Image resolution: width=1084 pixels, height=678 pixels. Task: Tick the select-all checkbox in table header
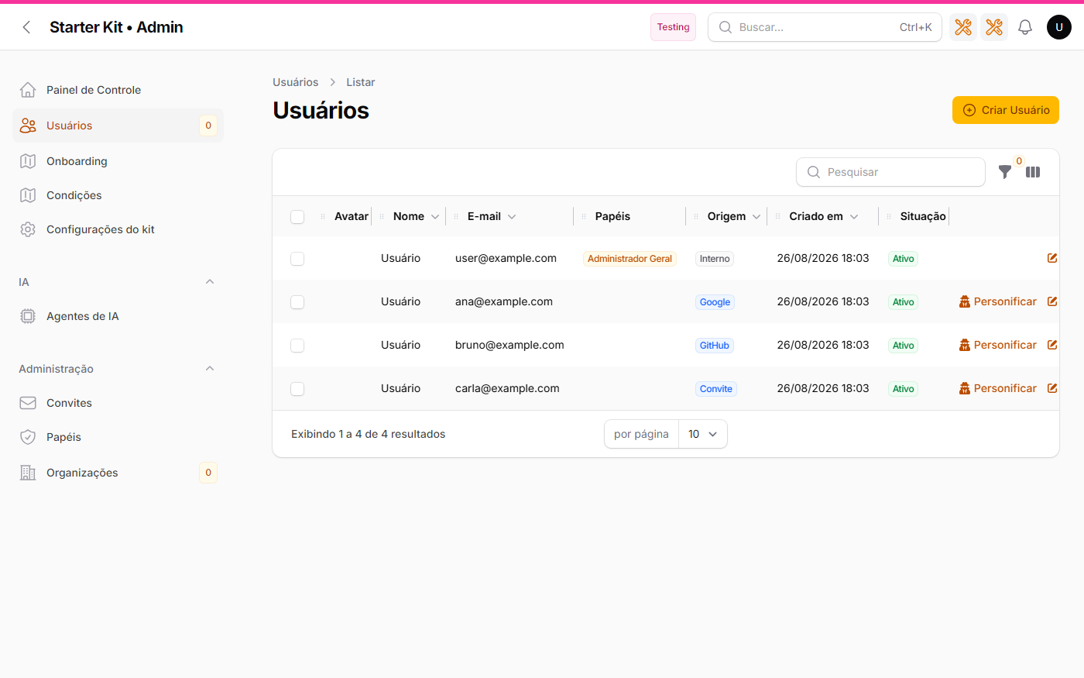297,216
